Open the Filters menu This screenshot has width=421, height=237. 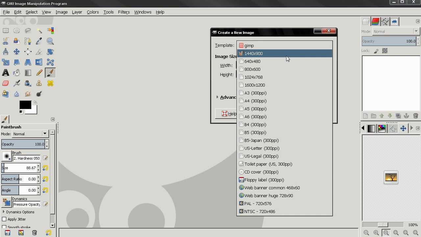(x=124, y=12)
